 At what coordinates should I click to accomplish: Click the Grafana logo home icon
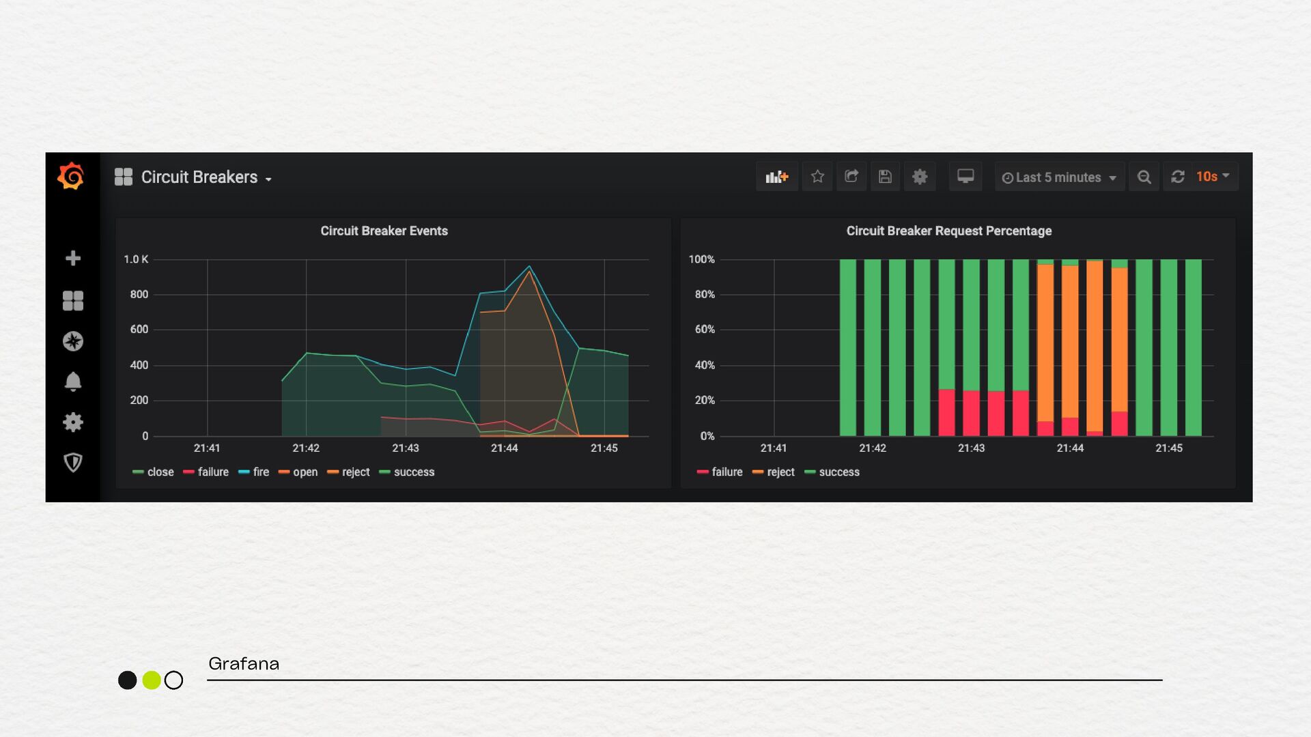click(71, 176)
